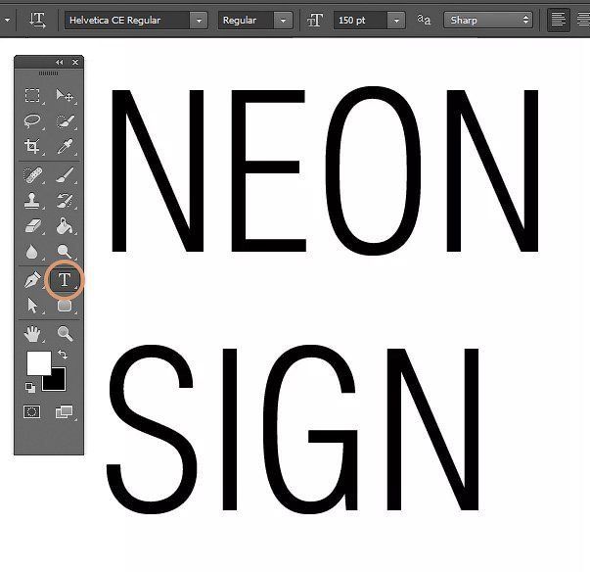This screenshot has width=590, height=572.
Task: Select the Pen tool
Action: (32, 280)
